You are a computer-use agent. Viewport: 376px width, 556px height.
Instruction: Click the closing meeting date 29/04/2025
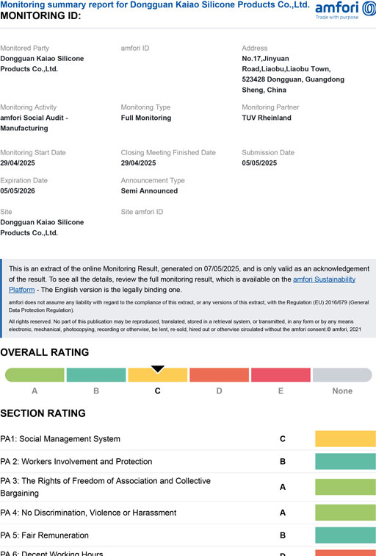(138, 163)
